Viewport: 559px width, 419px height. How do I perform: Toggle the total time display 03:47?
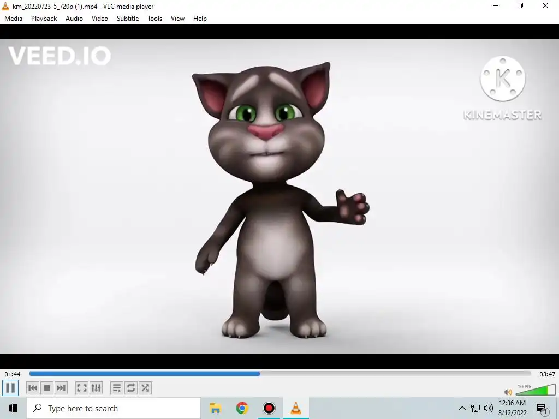coord(547,374)
